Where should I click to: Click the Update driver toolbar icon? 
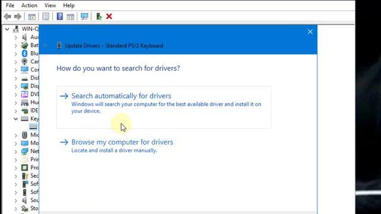click(x=99, y=17)
